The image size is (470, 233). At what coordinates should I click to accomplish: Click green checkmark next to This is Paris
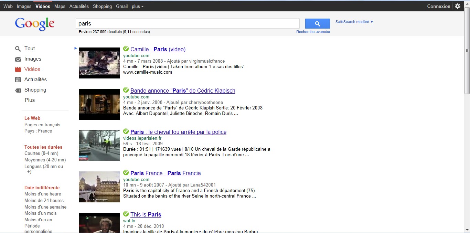(126, 214)
